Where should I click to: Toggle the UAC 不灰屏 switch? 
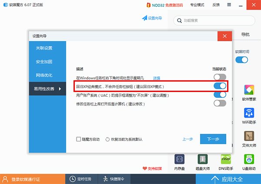point(220,95)
